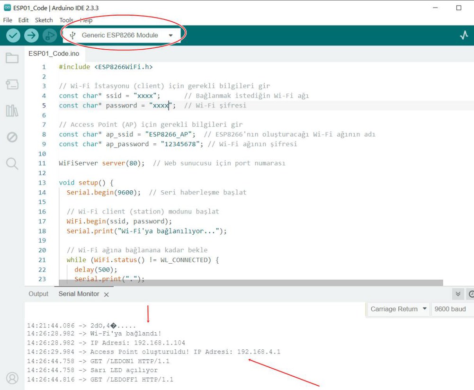Image resolution: width=474 pixels, height=390 pixels.
Task: Open the Help menu
Action: (87, 20)
